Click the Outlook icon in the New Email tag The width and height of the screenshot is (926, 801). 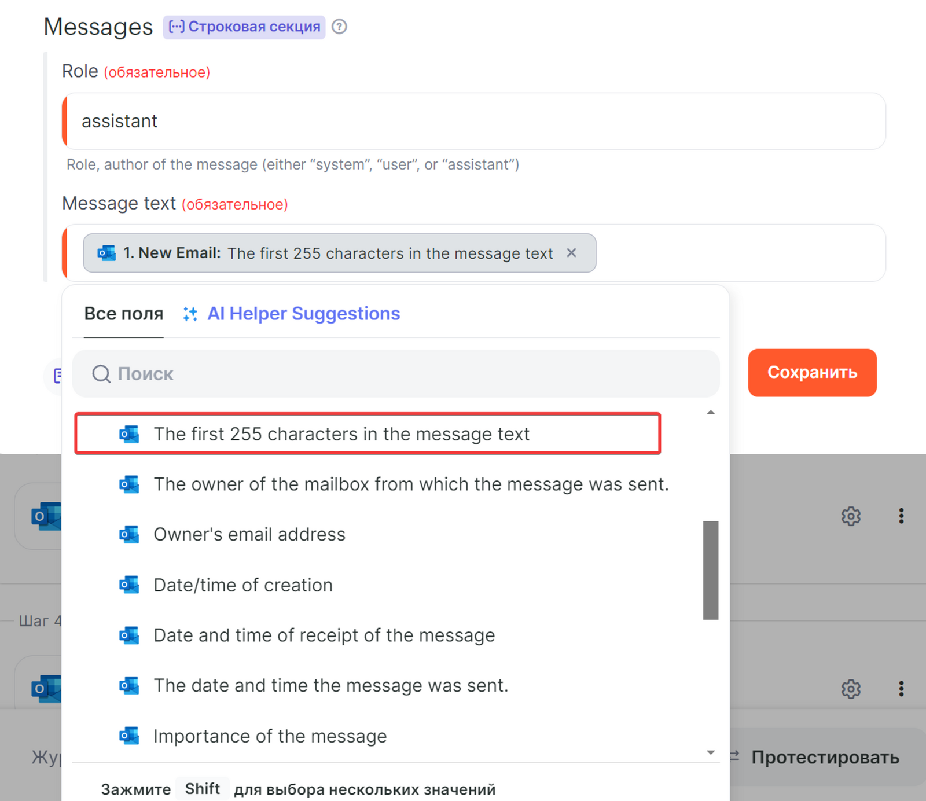[x=106, y=253]
